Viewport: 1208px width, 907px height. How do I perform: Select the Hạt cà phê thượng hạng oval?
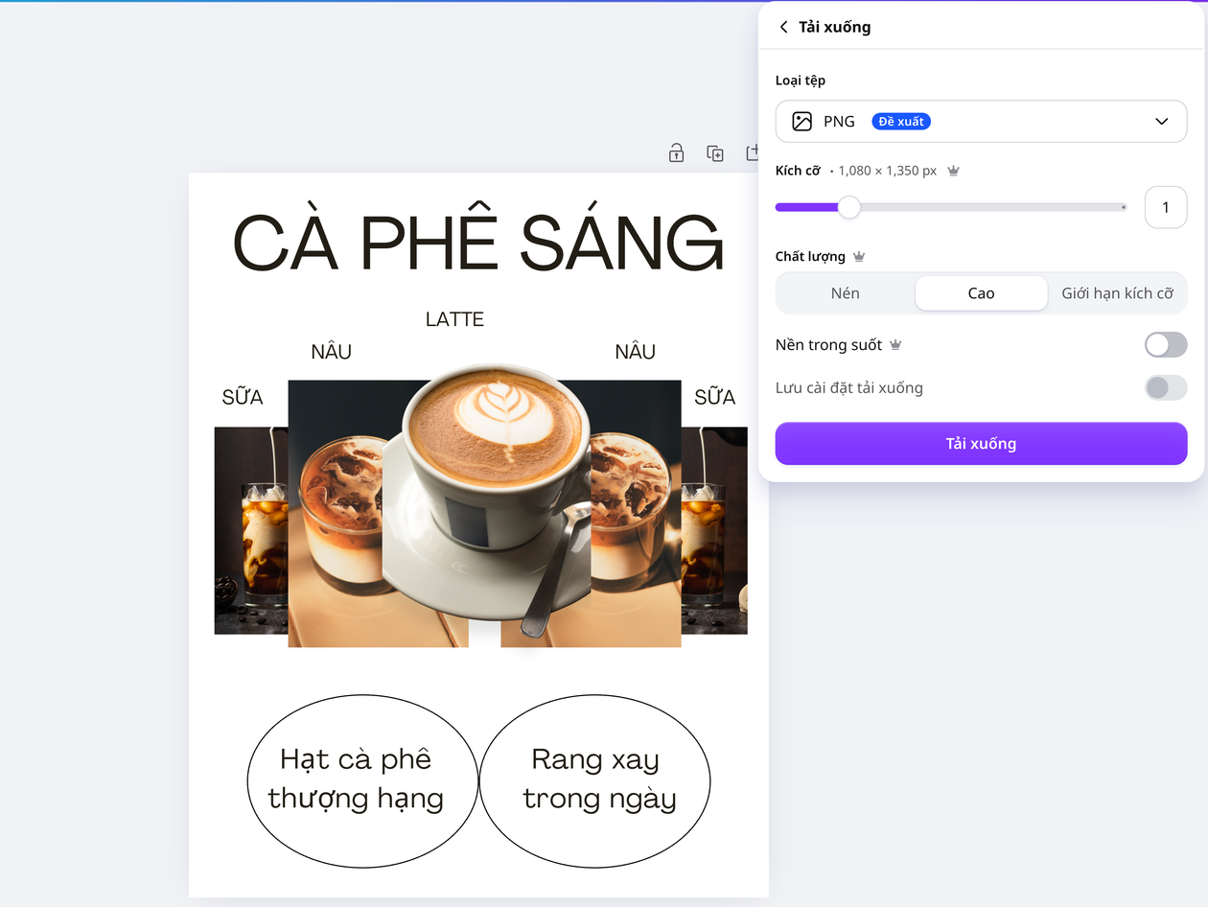click(x=362, y=781)
